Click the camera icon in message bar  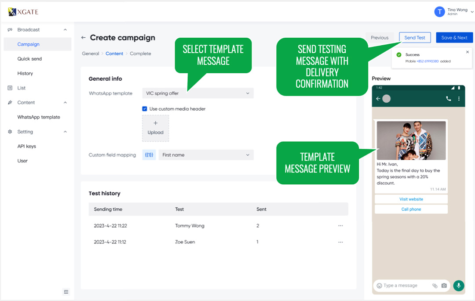[x=444, y=286]
